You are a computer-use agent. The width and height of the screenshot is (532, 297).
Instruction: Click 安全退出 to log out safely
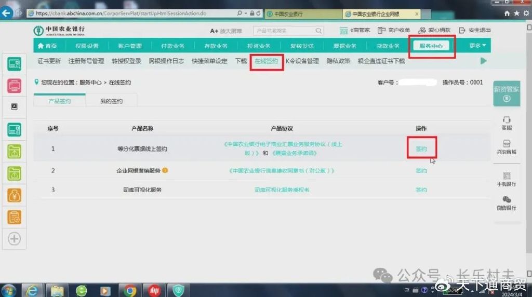point(475,30)
